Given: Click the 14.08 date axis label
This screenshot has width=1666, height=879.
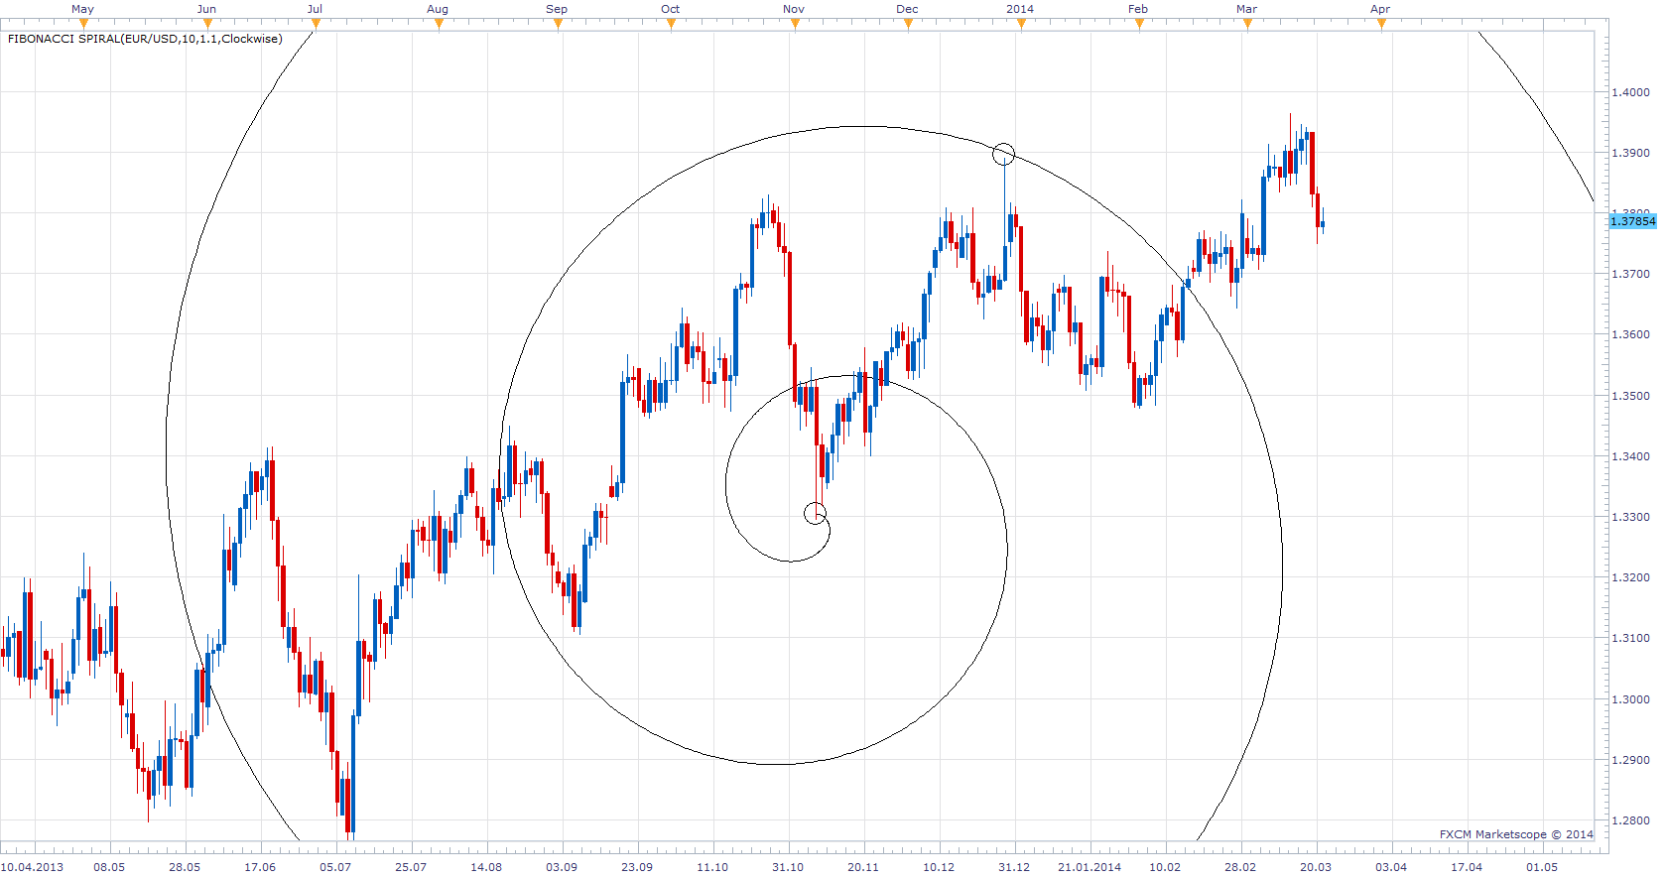Looking at the screenshot, I should (x=486, y=867).
